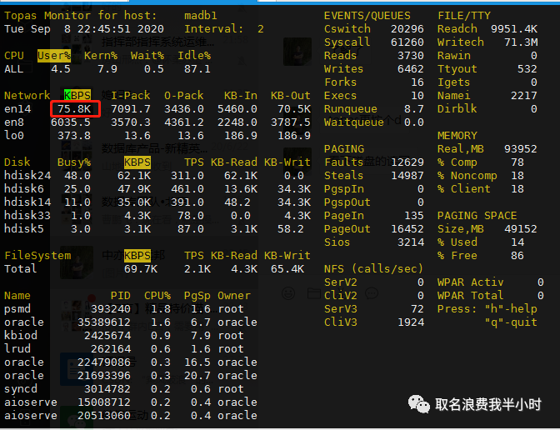This screenshot has height=430, width=560.
Task: Click the aioserve PID '20513060'
Action: tap(104, 416)
